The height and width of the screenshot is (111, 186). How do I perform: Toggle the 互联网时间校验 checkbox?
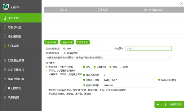(159, 80)
